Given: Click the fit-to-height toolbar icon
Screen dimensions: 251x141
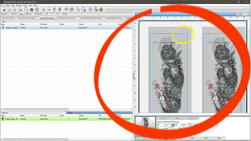Looking at the screenshot, I should [54, 9].
